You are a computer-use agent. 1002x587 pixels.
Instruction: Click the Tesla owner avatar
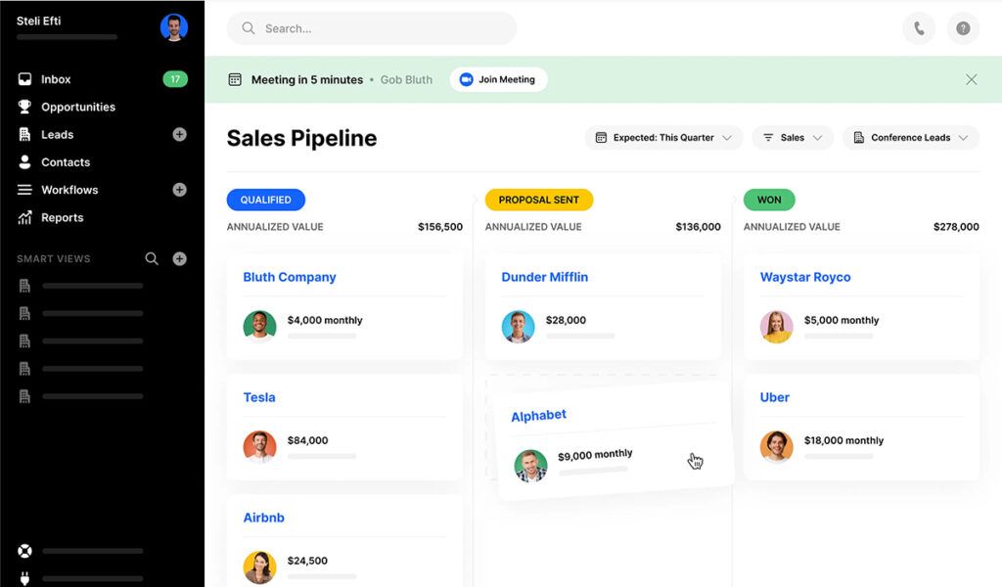[259, 446]
